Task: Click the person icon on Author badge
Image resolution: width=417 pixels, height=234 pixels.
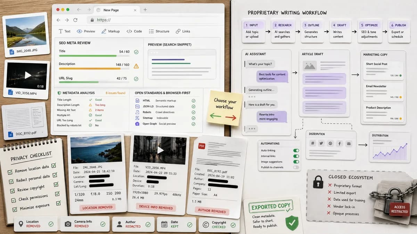Action: (120, 224)
